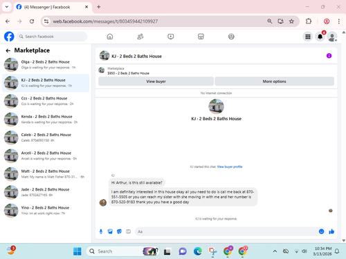Open the Chrome profile icon
The height and width of the screenshot is (259, 346).
tap(327, 21)
